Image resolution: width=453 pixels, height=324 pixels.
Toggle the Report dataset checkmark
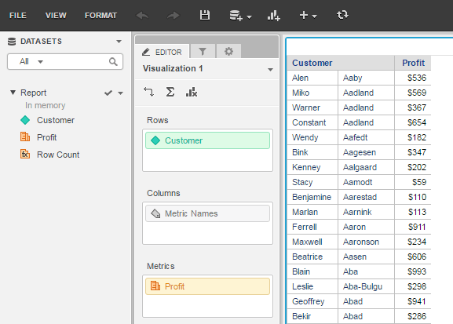coord(108,93)
